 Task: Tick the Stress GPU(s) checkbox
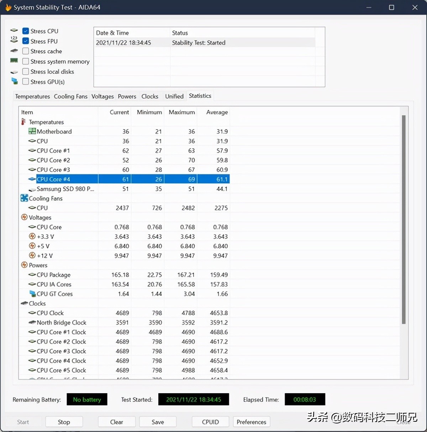[x=26, y=81]
